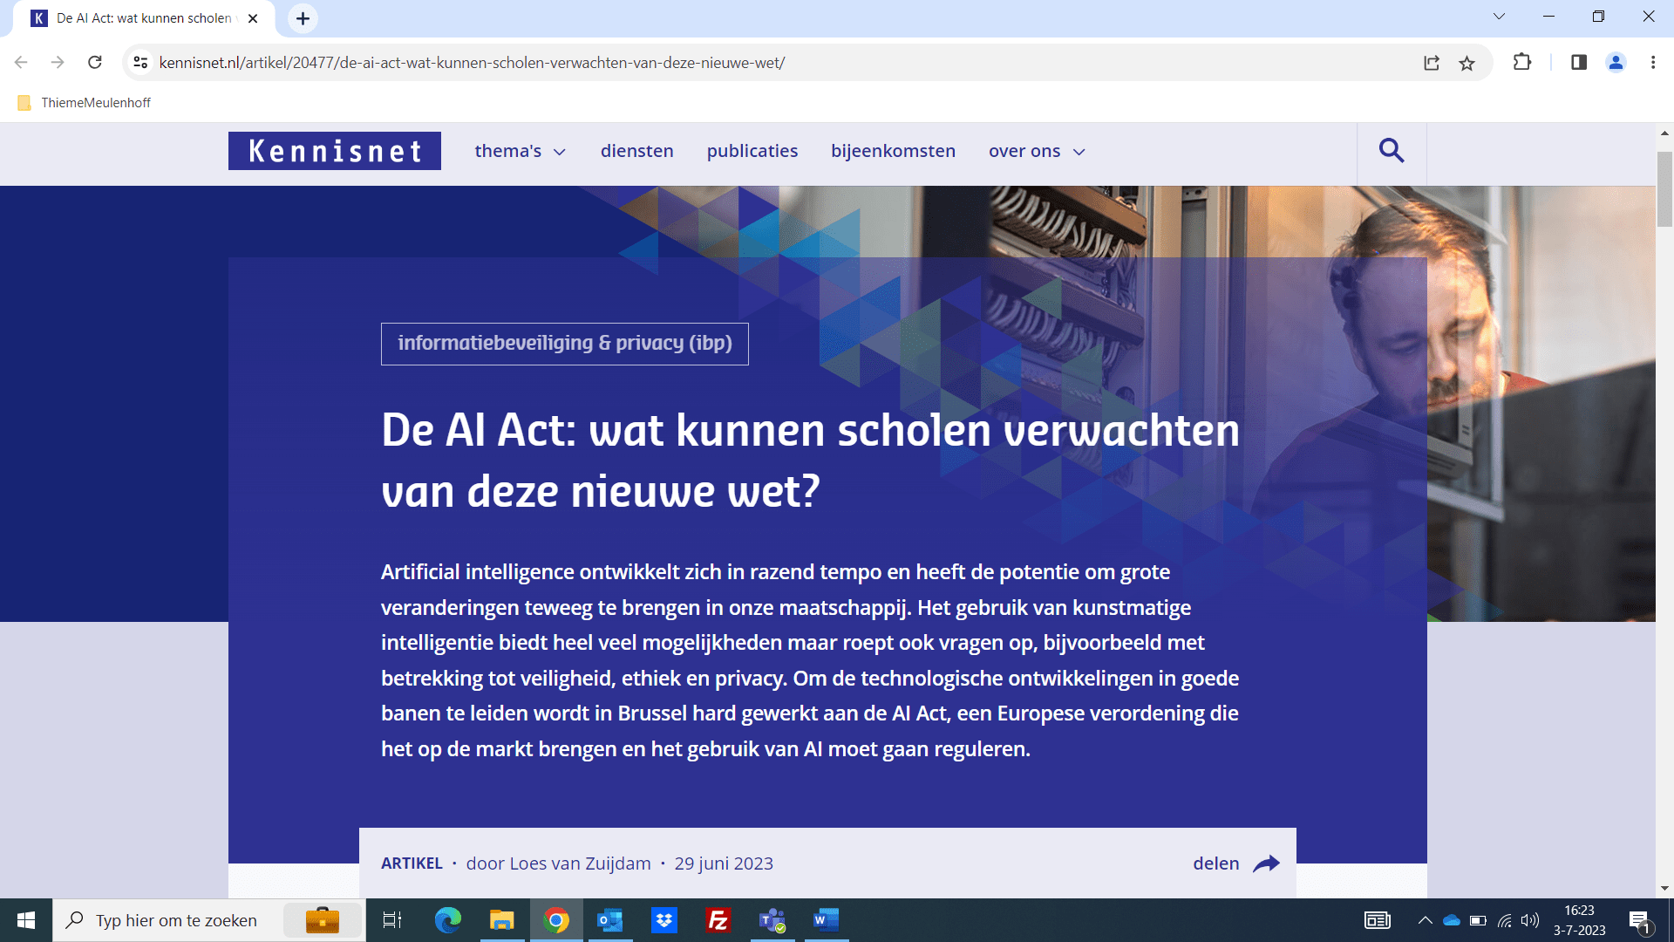Open Dropbox from taskbar

click(x=664, y=920)
